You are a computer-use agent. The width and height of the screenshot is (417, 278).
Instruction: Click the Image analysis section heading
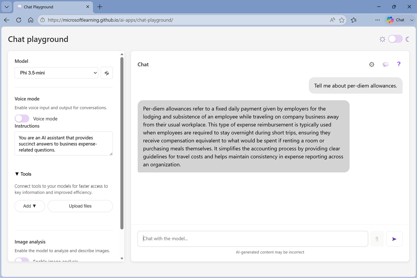[30, 242]
